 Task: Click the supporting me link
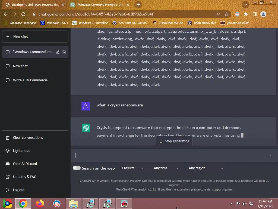tap(222, 189)
